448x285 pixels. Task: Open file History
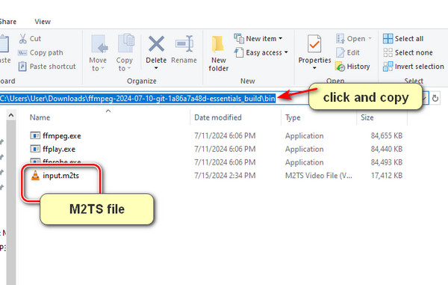click(x=352, y=67)
